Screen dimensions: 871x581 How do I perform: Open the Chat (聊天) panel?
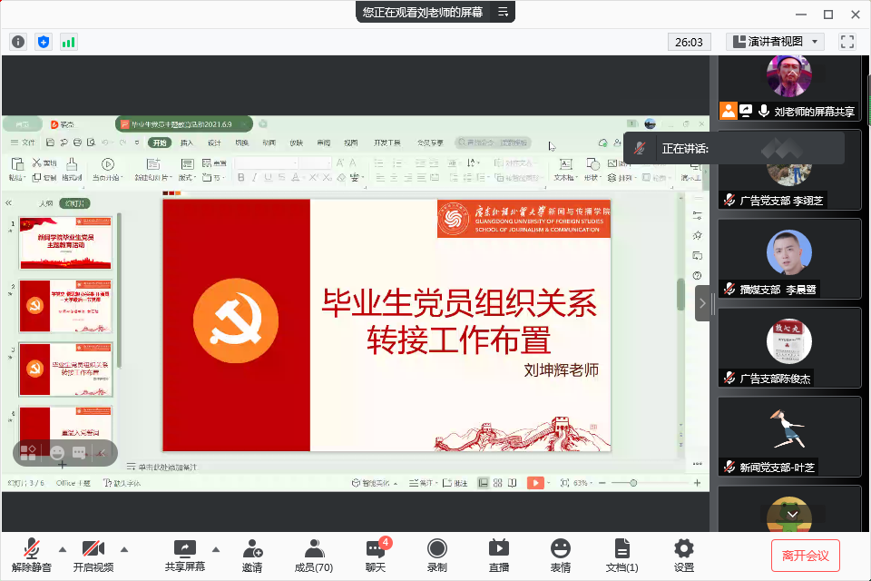pyautogui.click(x=376, y=555)
